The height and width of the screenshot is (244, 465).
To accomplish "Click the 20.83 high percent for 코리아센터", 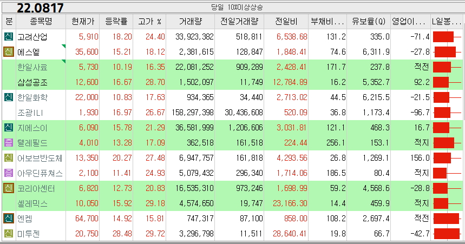I will pyautogui.click(x=155, y=188).
